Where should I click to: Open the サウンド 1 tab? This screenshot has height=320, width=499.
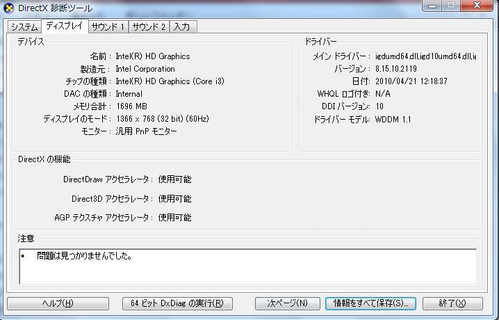108,27
